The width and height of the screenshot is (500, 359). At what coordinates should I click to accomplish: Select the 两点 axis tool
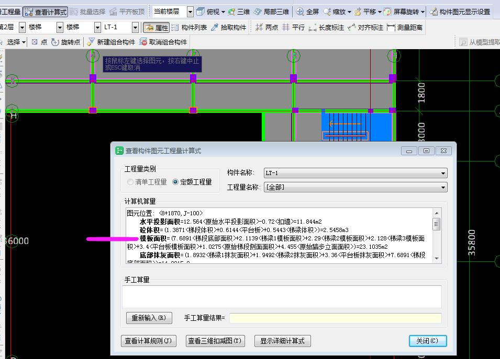click(x=266, y=28)
